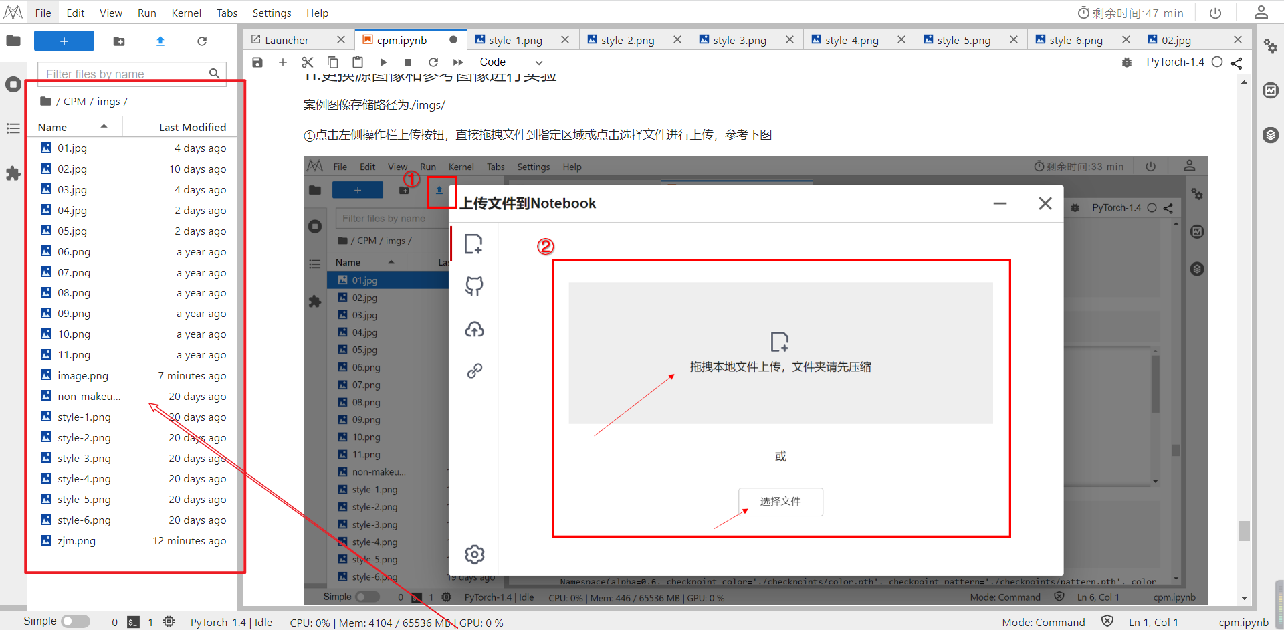Click the debugger bug icon
The width and height of the screenshot is (1284, 630).
[1127, 62]
